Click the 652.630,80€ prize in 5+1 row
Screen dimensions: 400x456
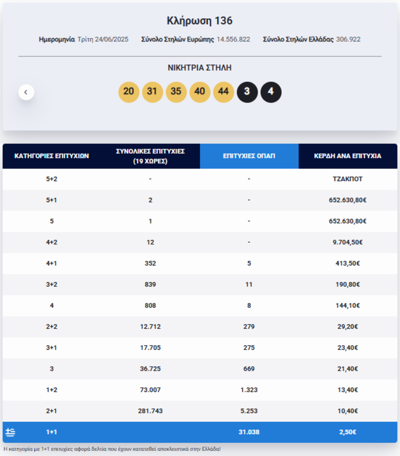(348, 200)
